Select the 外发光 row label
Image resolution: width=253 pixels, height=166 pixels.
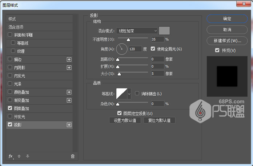(x=20, y=117)
